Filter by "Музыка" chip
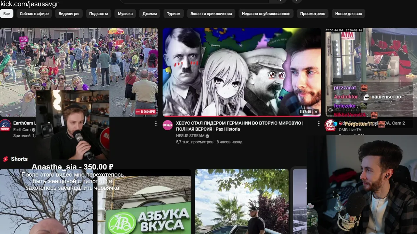This screenshot has width=417, height=234. 125,14
